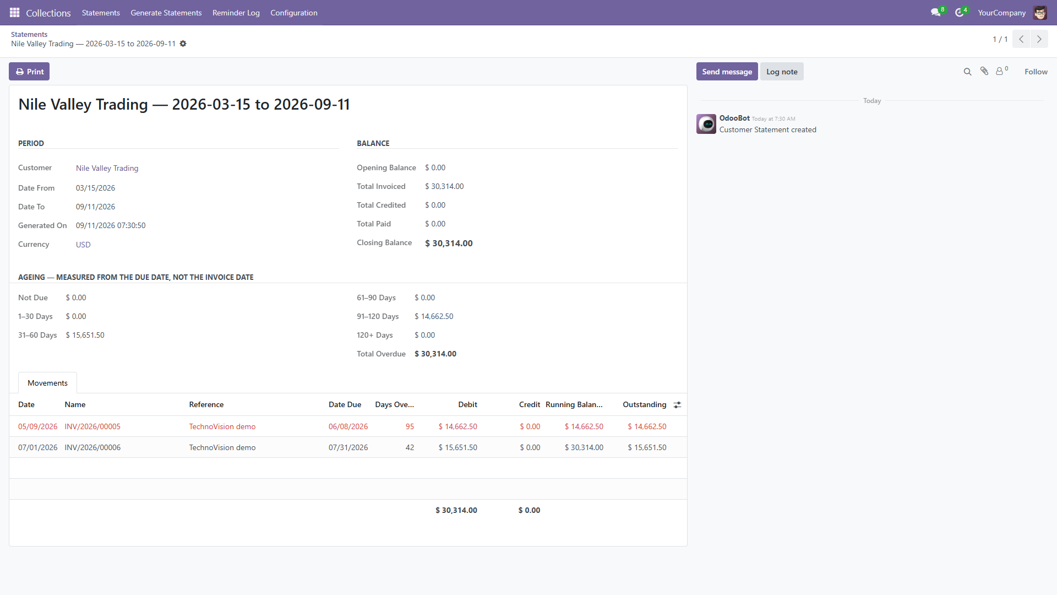Click Log note button

pyautogui.click(x=782, y=72)
